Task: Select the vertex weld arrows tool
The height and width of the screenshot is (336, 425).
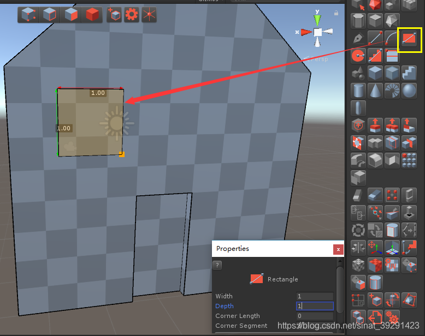Action: coord(375,213)
